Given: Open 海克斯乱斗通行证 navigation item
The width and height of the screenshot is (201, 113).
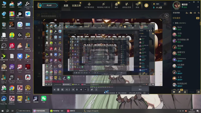Looking at the screenshot, I should (104, 6).
